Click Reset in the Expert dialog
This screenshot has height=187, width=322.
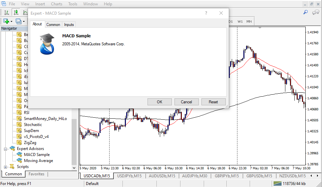(x=213, y=102)
